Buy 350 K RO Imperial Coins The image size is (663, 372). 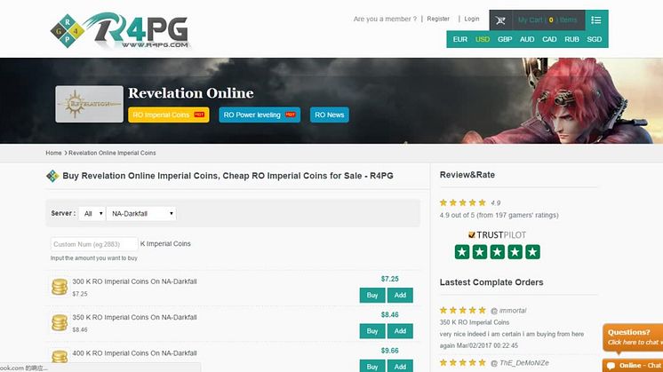coord(372,331)
